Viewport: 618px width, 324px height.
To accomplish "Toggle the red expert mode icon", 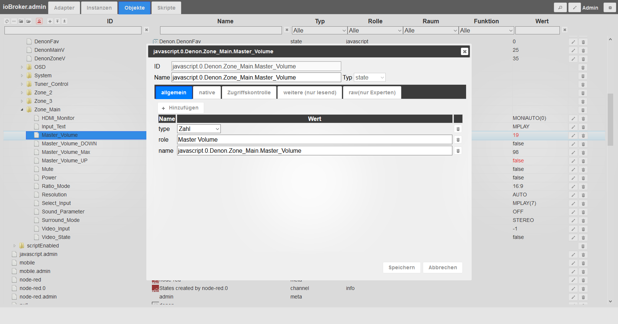I will click(39, 21).
